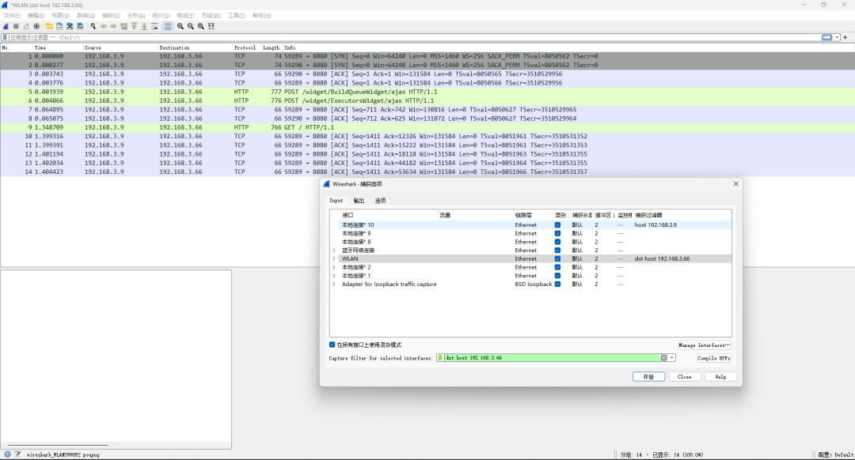The height and width of the screenshot is (460, 855).
Task: Switch to the 输出 tab
Action: click(359, 201)
